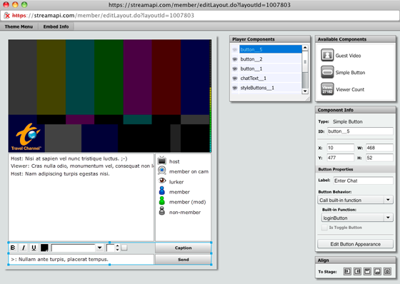Toggle underline in the chat style bar
This screenshot has height=284, width=400.
coord(34,248)
